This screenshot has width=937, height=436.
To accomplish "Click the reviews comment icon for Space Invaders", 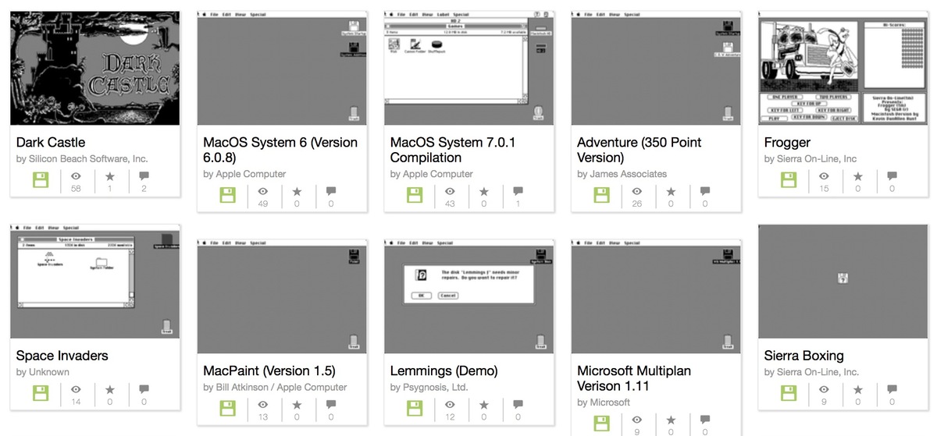I will (x=144, y=389).
